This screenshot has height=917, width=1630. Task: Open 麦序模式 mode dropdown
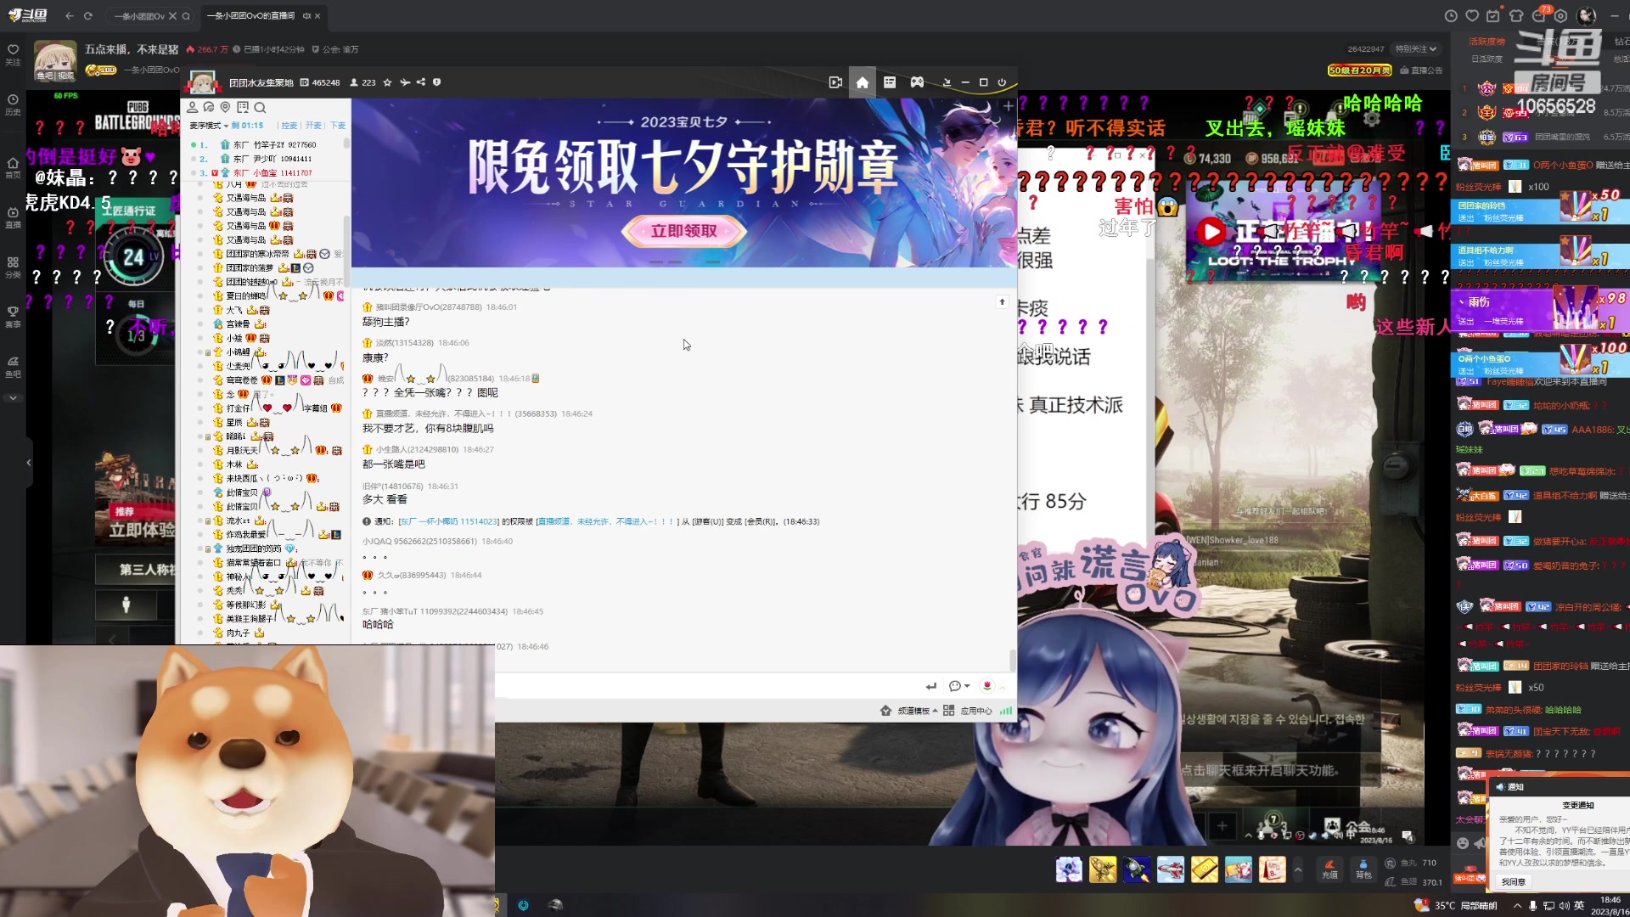pyautogui.click(x=209, y=125)
